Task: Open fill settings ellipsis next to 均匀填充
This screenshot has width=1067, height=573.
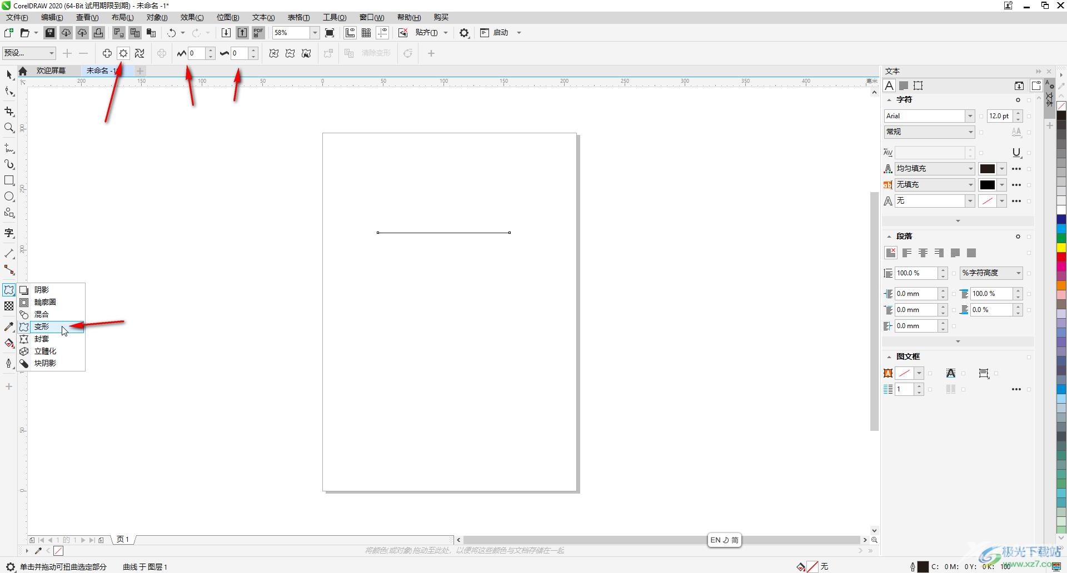Action: coord(1016,169)
